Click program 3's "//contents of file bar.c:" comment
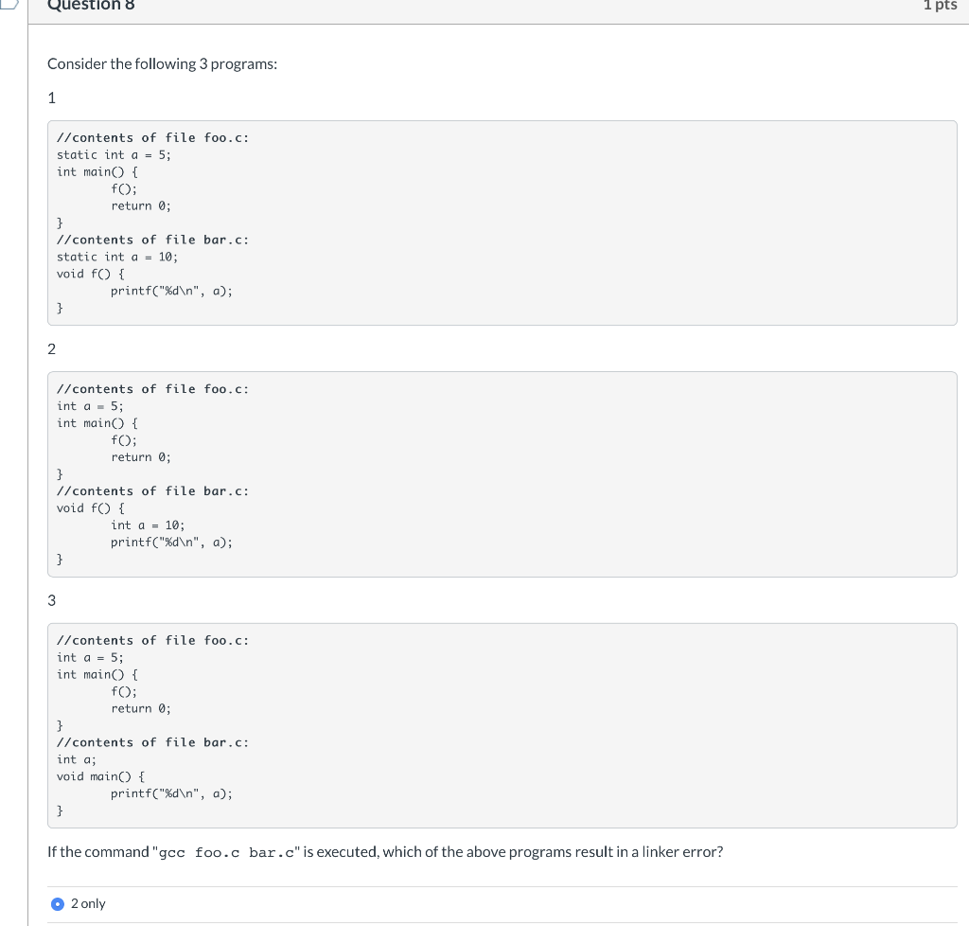This screenshot has height=926, width=969. click(x=152, y=742)
